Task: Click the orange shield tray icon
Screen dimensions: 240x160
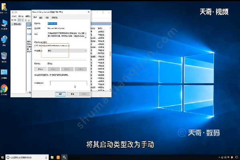Action: point(232,157)
